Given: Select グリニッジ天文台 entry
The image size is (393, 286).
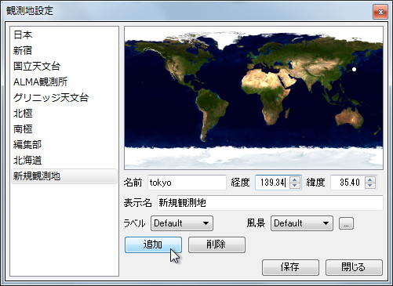Looking at the screenshot, I should pos(64,97).
